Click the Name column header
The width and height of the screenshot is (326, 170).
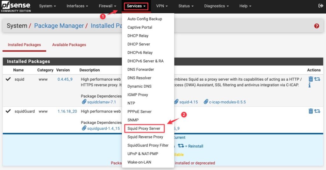(x=18, y=70)
